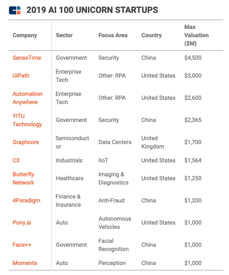Click the Company column header
This screenshot has width=229, height=275.
click(x=25, y=35)
